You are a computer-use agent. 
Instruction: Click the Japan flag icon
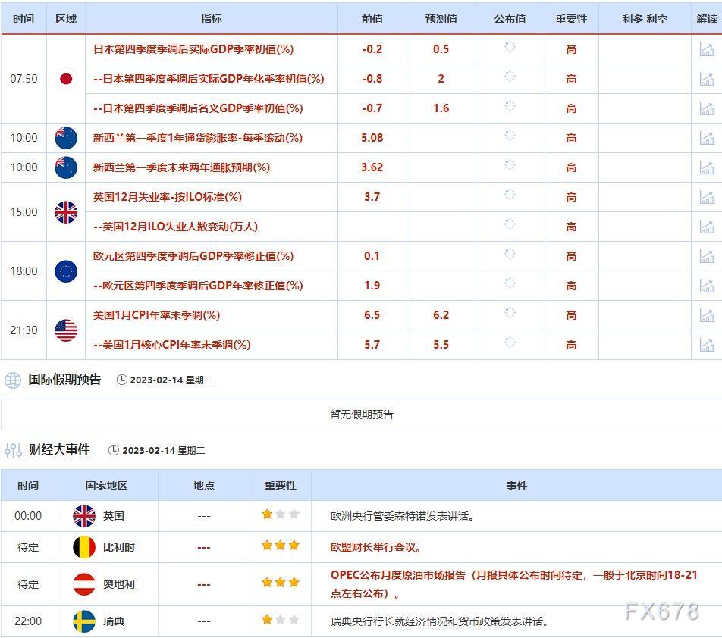click(66, 79)
